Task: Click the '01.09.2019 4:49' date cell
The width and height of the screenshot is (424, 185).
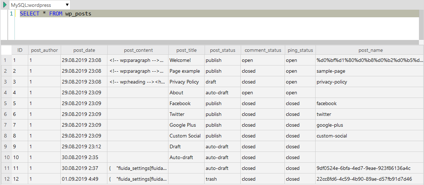Action: pos(84,179)
